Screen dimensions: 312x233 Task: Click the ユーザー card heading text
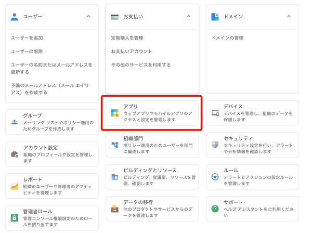[33, 17]
